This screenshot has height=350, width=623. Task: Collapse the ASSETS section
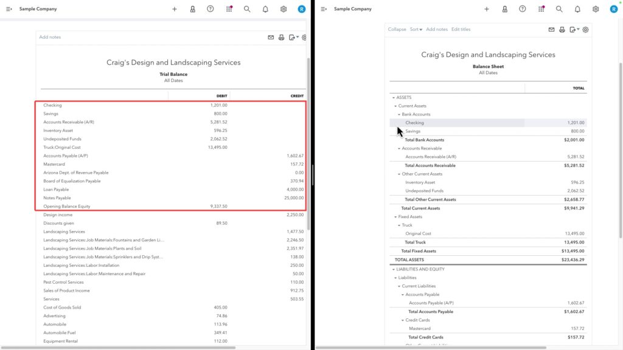click(x=392, y=96)
